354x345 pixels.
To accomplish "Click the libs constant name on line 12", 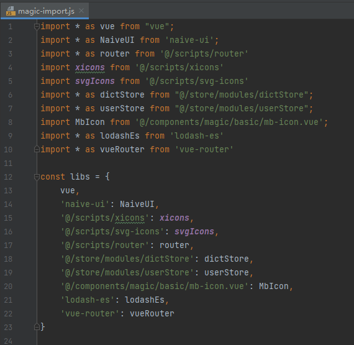I will [79, 177].
